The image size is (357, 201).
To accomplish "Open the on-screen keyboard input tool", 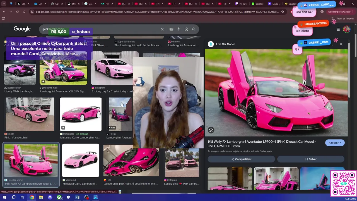I will (171, 29).
